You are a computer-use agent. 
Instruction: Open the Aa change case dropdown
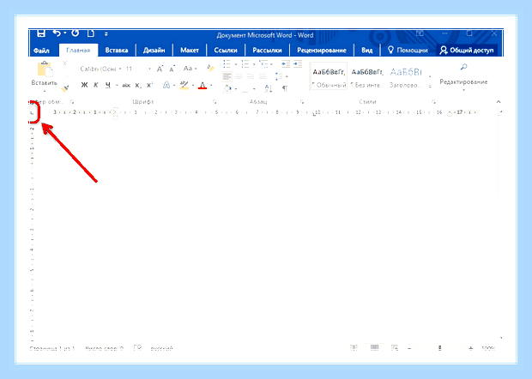pyautogui.click(x=190, y=69)
